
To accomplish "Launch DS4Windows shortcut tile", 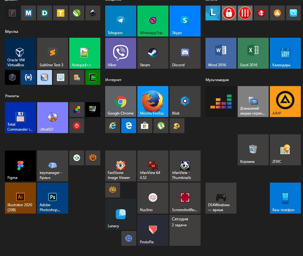I will click(x=221, y=198).
